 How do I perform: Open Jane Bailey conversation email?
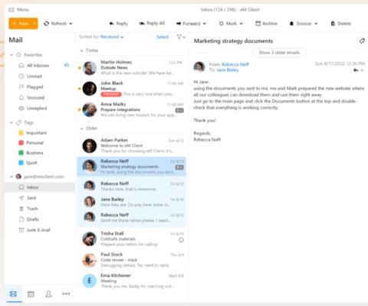(x=131, y=202)
